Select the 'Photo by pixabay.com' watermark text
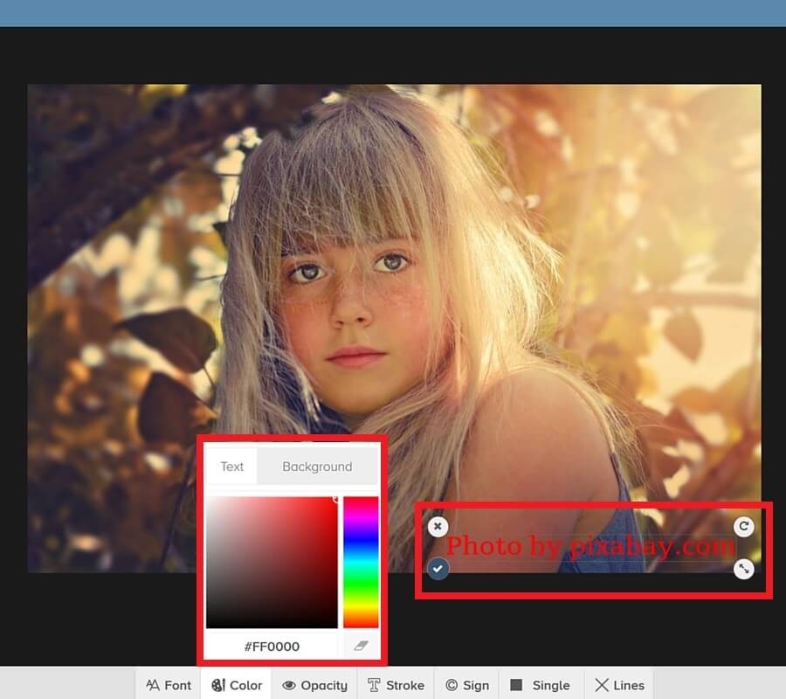Image resolution: width=786 pixels, height=699 pixels. click(590, 546)
